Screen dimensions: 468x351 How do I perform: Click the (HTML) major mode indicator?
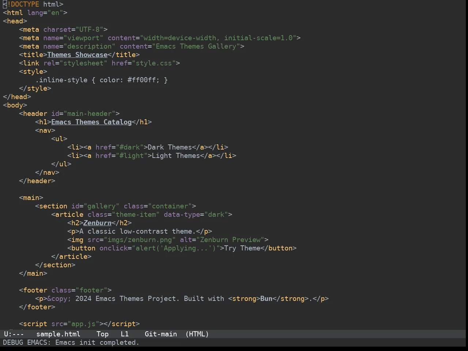tap(197, 334)
